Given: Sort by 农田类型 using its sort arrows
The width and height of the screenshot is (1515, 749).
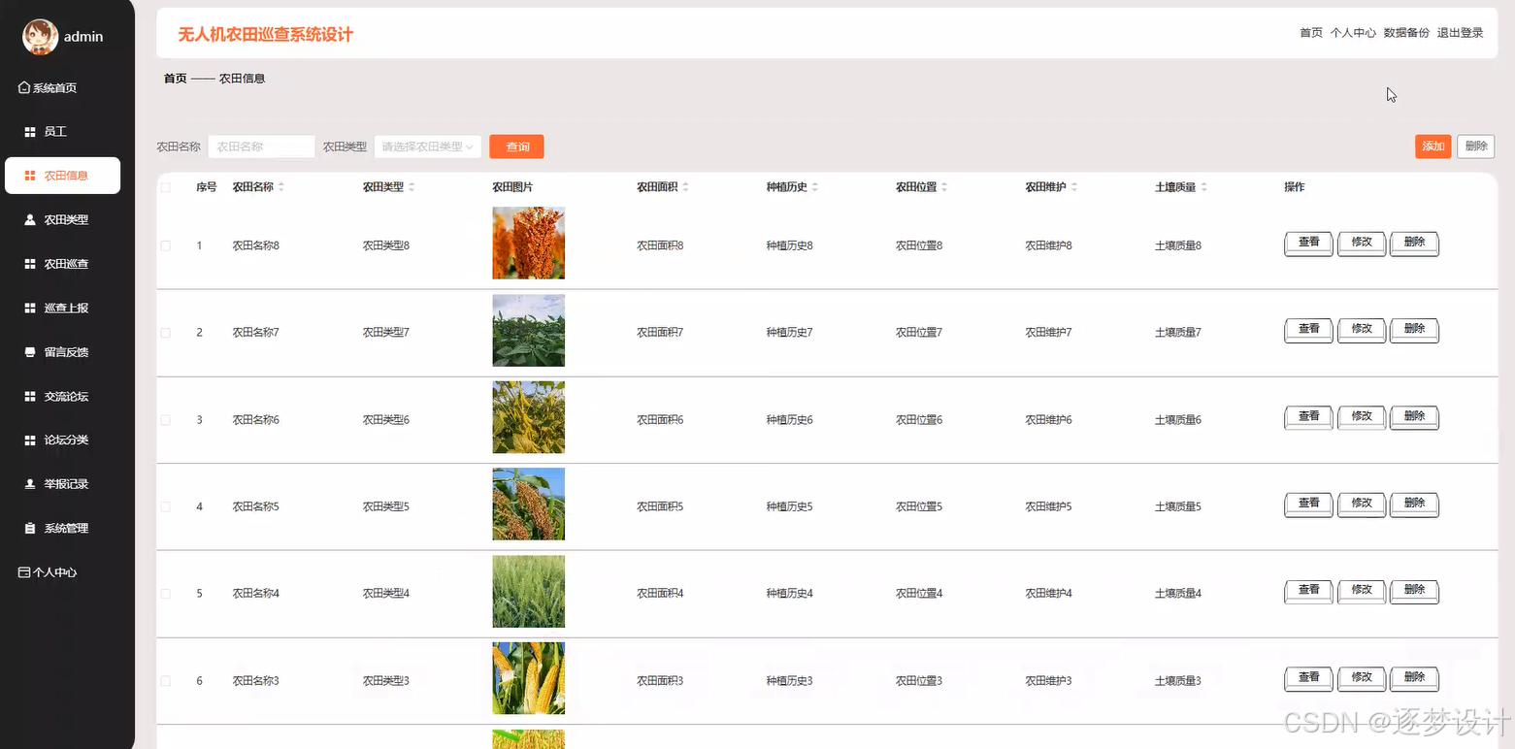Looking at the screenshot, I should coord(412,187).
